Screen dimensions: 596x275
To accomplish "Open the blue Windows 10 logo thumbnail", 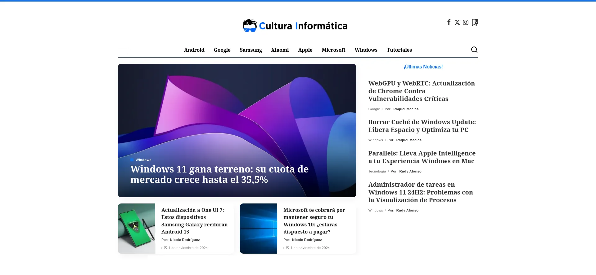I will point(259,229).
